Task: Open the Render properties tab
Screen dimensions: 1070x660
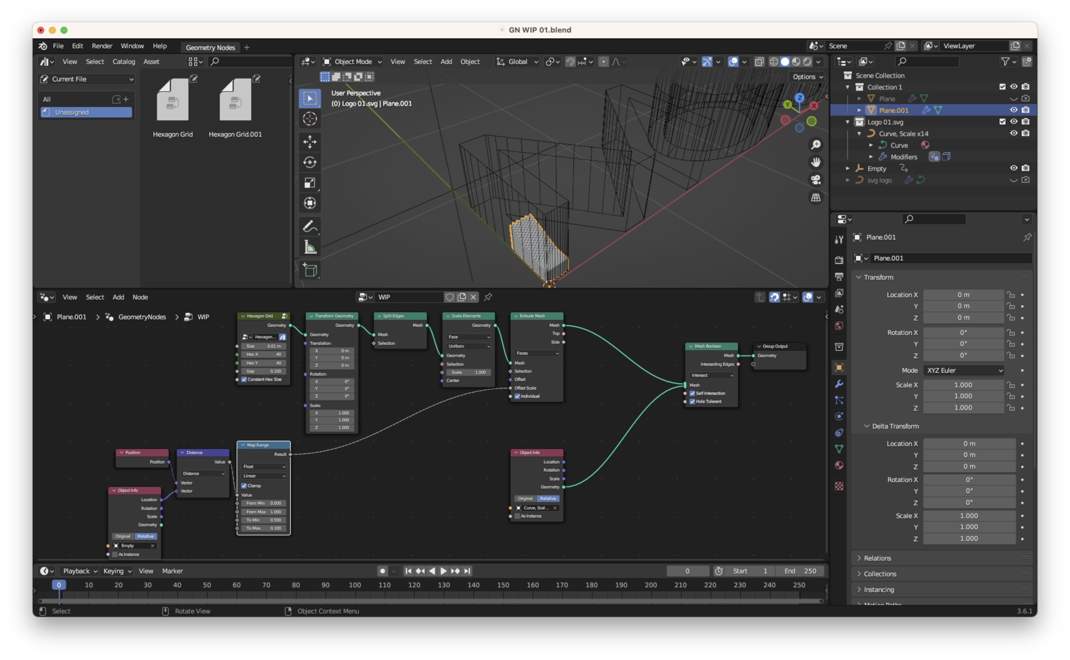Action: (839, 260)
